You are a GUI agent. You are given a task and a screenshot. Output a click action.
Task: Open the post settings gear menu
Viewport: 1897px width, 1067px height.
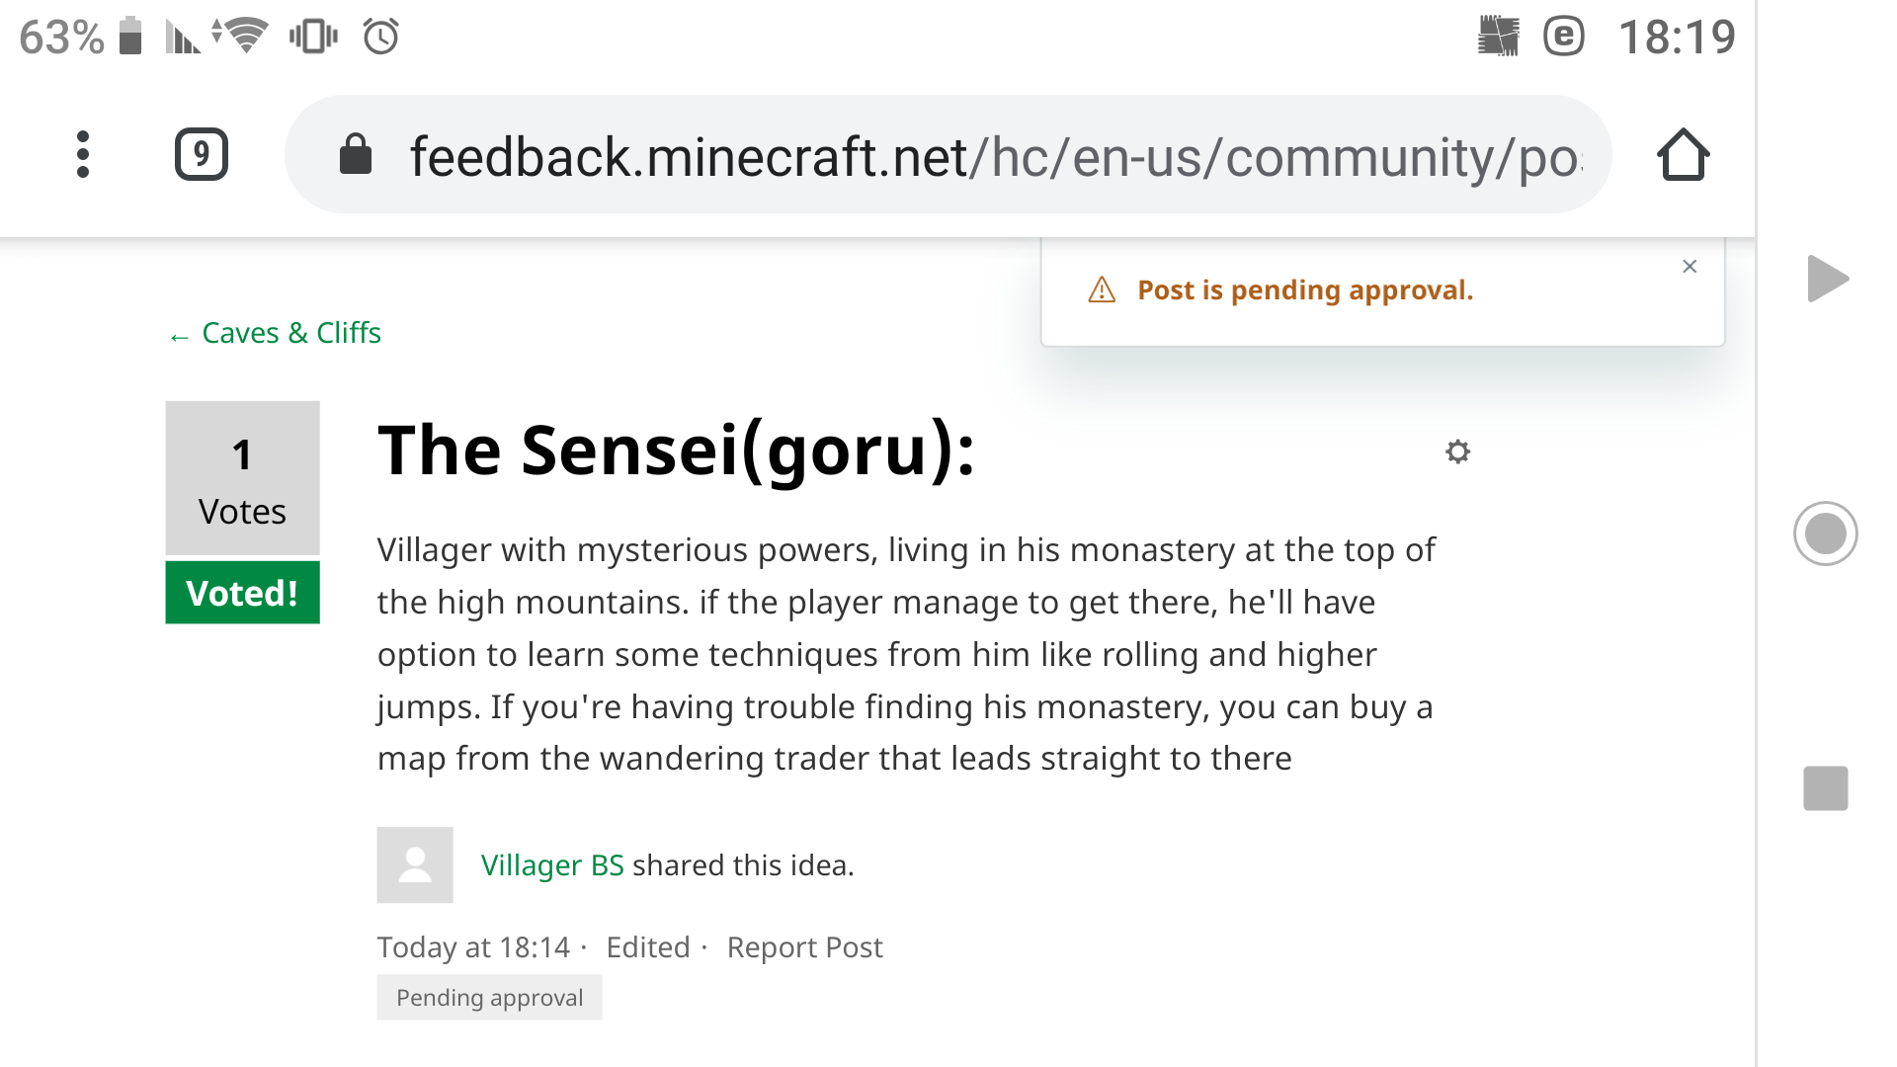click(x=1457, y=452)
